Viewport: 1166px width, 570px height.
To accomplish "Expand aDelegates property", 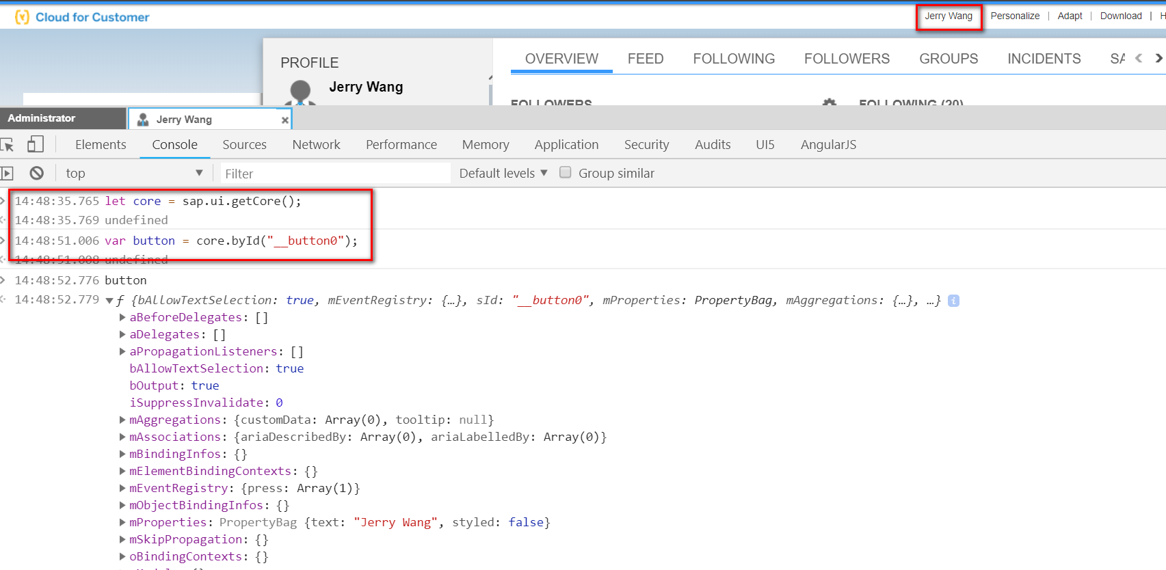I will [122, 334].
